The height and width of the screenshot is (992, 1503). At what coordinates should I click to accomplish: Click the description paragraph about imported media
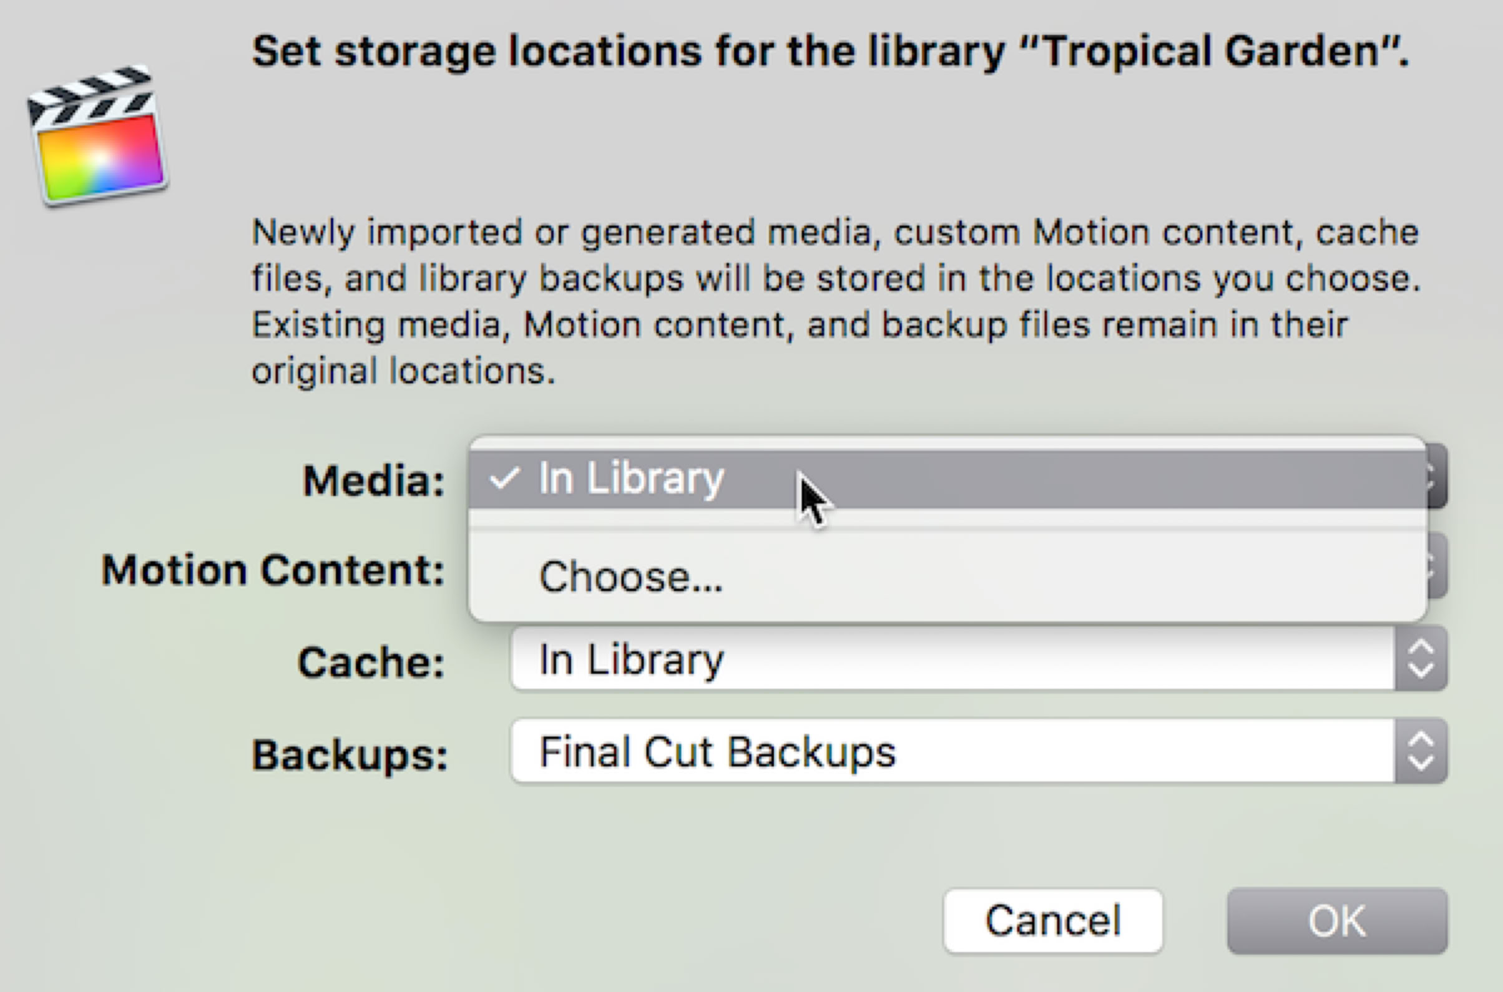pyautogui.click(x=835, y=301)
